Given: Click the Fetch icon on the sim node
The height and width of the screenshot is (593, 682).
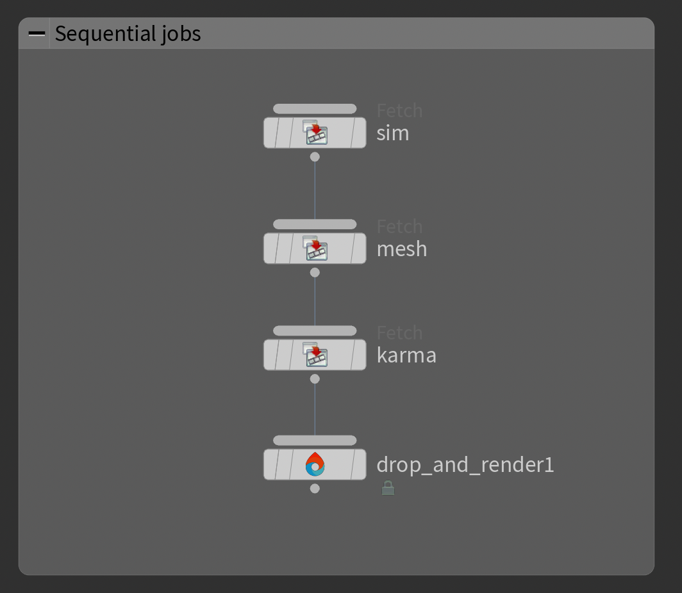Looking at the screenshot, I should tap(315, 132).
